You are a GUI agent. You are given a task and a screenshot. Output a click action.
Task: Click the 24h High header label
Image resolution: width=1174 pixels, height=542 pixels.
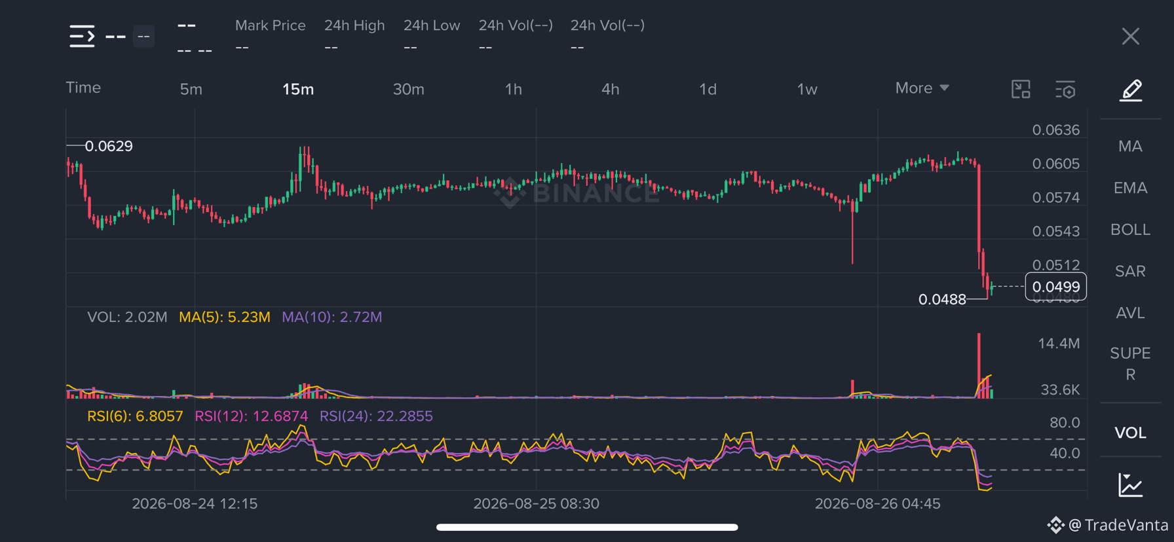354,26
